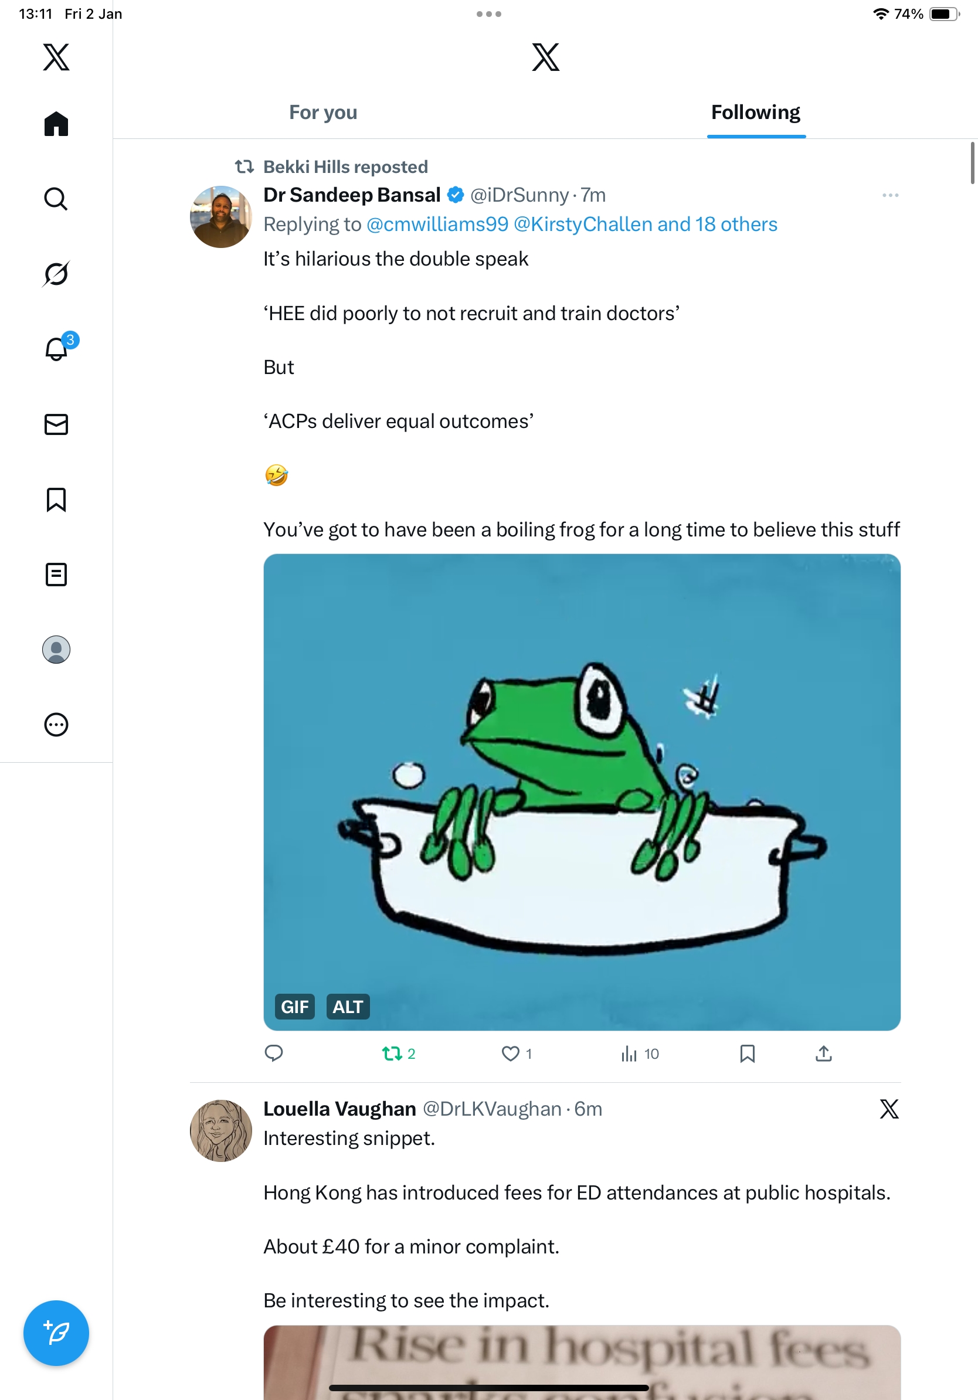Open Search from the sidebar
The height and width of the screenshot is (1400, 978).
tap(56, 199)
